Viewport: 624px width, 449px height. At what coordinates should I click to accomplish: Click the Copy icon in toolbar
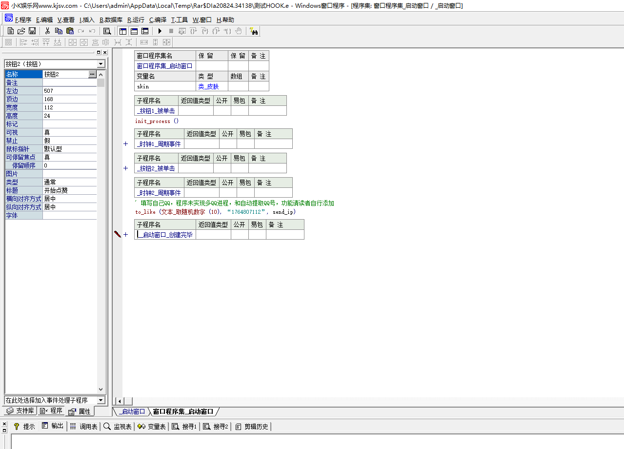coord(59,31)
